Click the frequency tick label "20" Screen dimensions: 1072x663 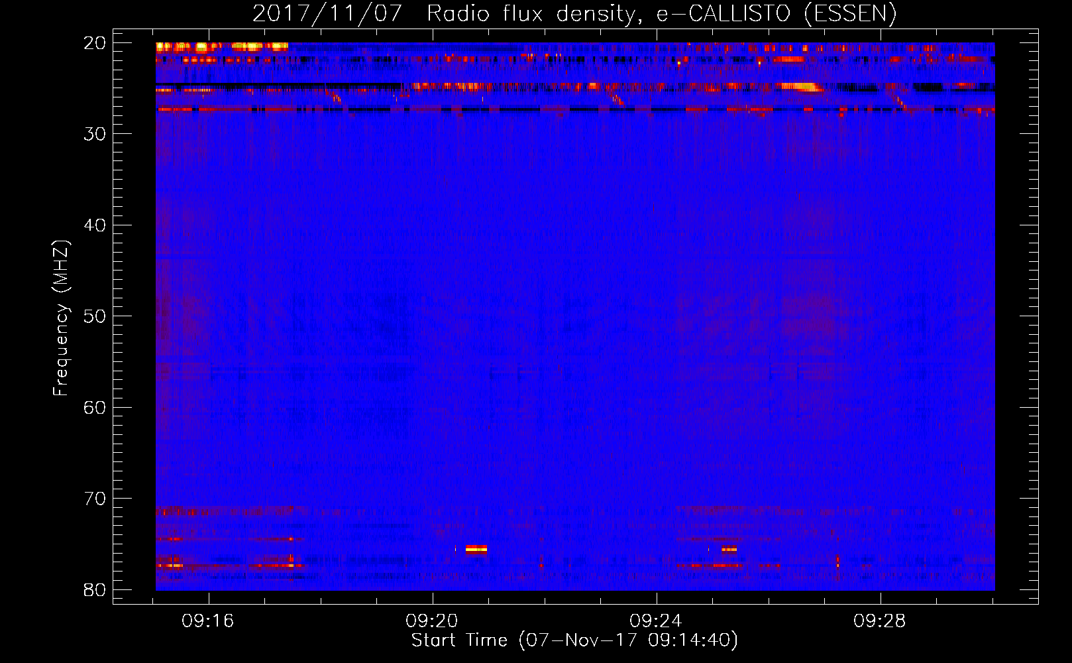(x=95, y=43)
